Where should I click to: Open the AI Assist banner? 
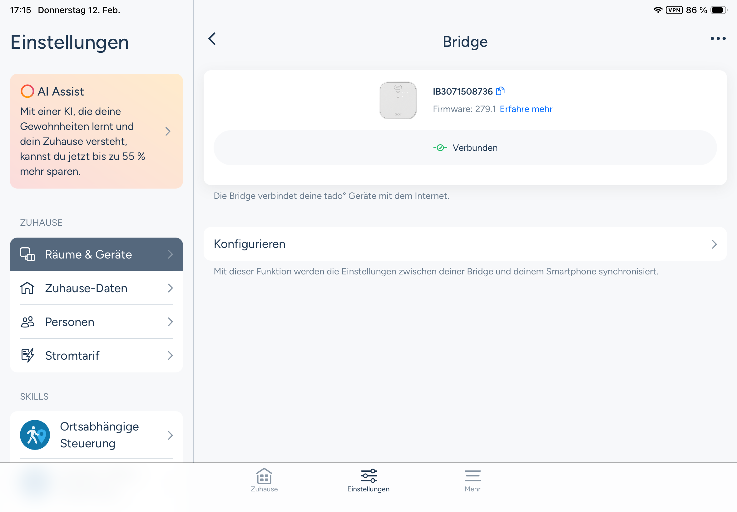point(96,131)
